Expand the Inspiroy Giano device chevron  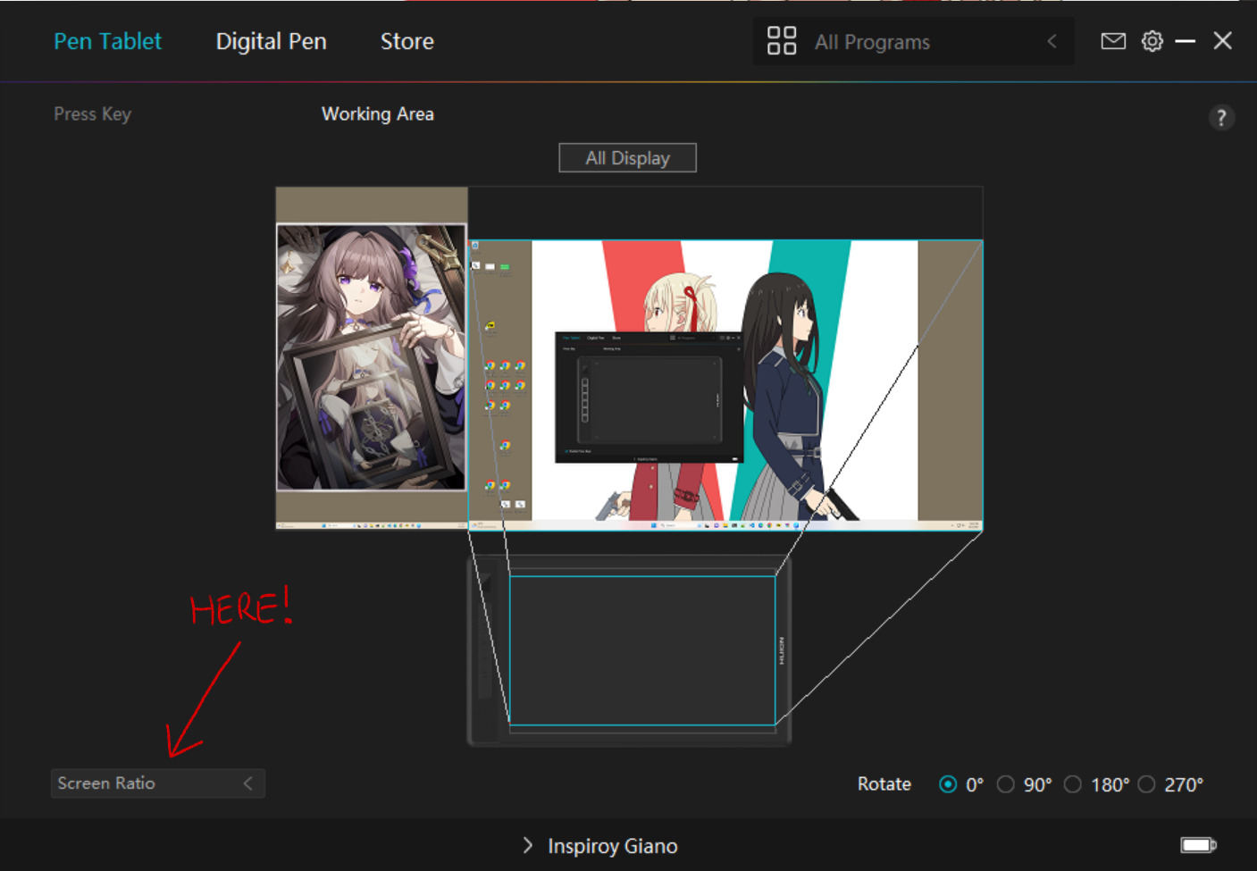(528, 845)
